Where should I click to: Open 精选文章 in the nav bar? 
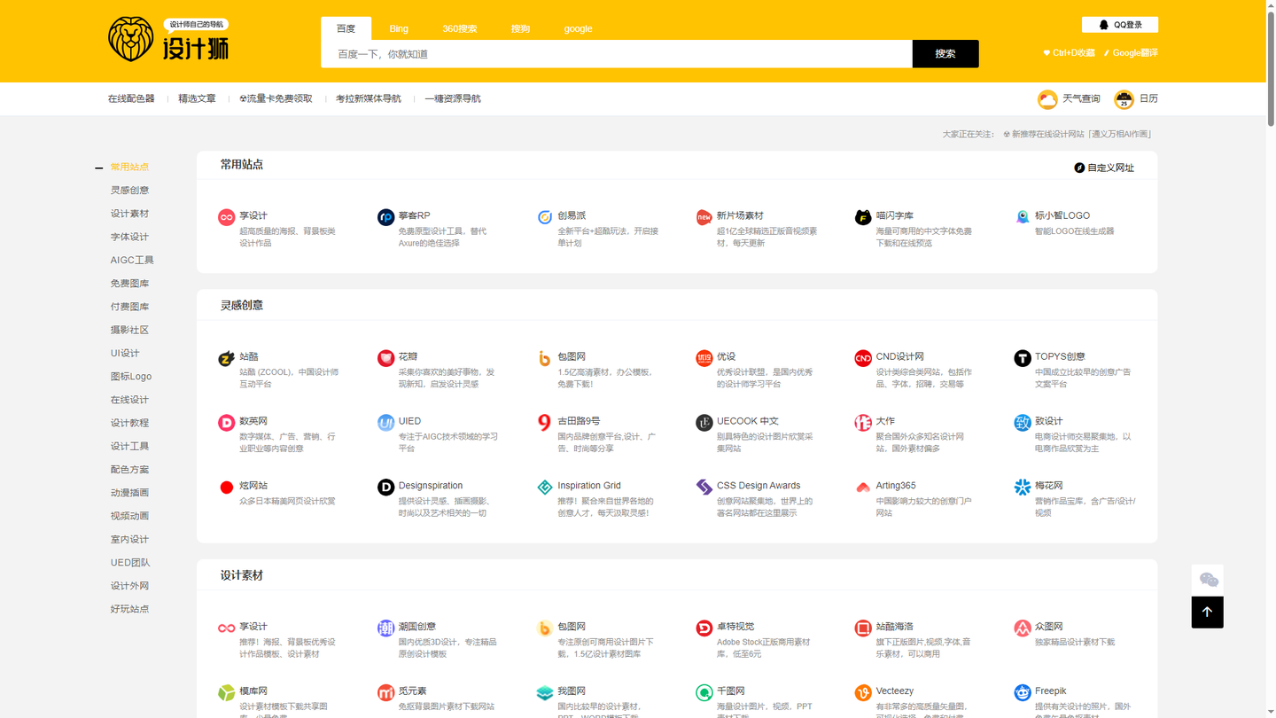click(197, 98)
